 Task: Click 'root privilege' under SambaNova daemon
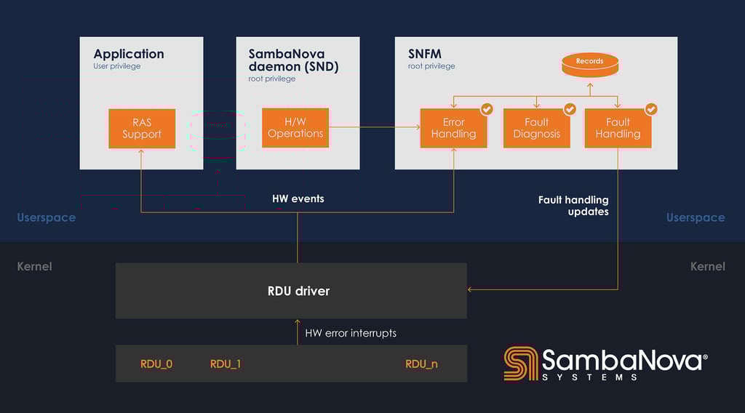tap(272, 79)
